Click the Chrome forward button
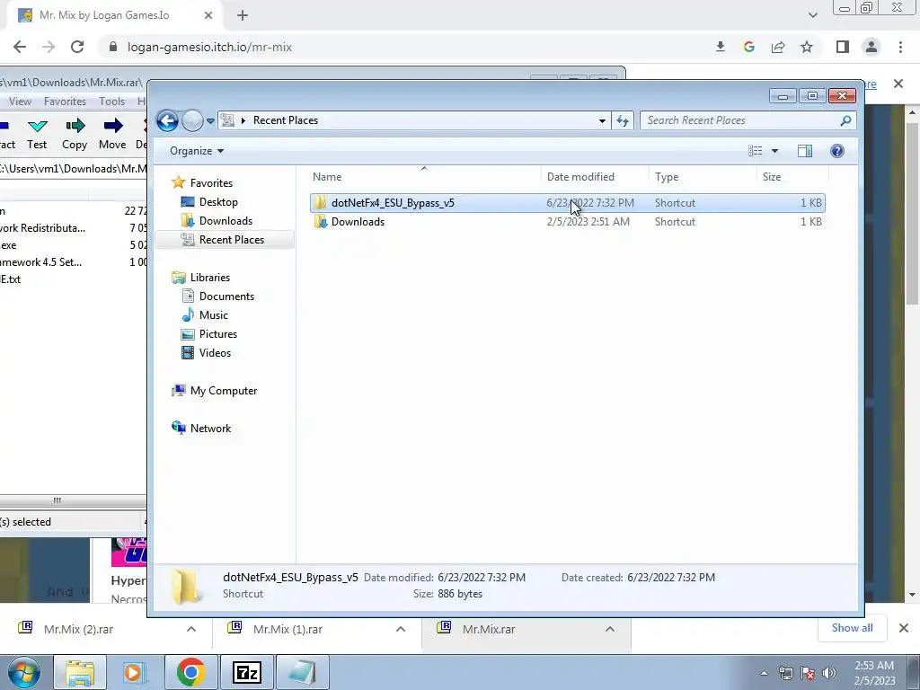 coord(49,47)
